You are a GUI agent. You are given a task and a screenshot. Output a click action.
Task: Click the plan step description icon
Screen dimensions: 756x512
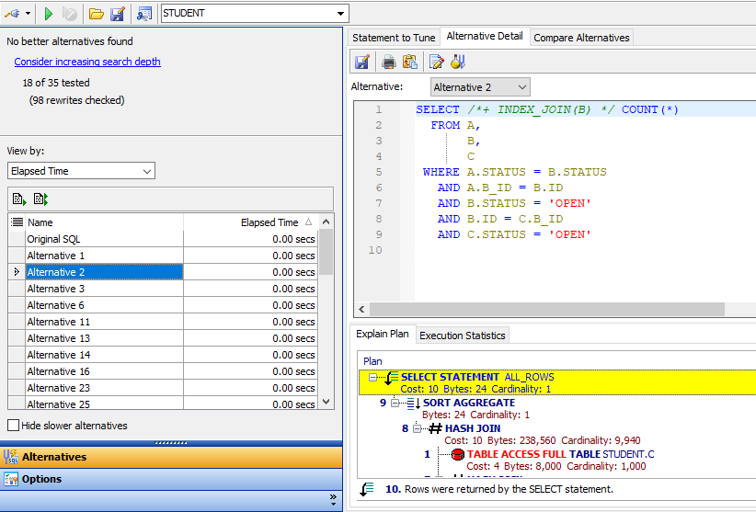point(367,489)
